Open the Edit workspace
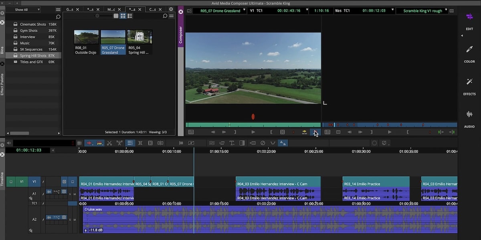The image size is (481, 240). [469, 21]
